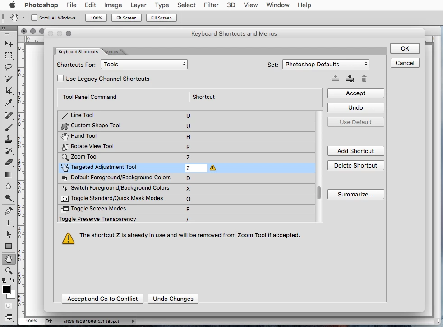
Task: Select the Quick Selection tool
Action: tap(9, 79)
